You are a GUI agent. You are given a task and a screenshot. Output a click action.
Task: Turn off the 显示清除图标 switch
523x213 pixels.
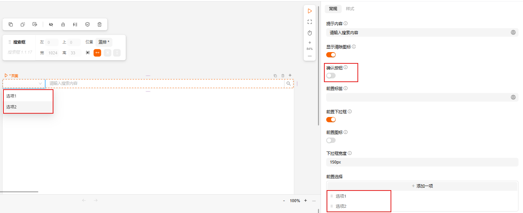[331, 55]
